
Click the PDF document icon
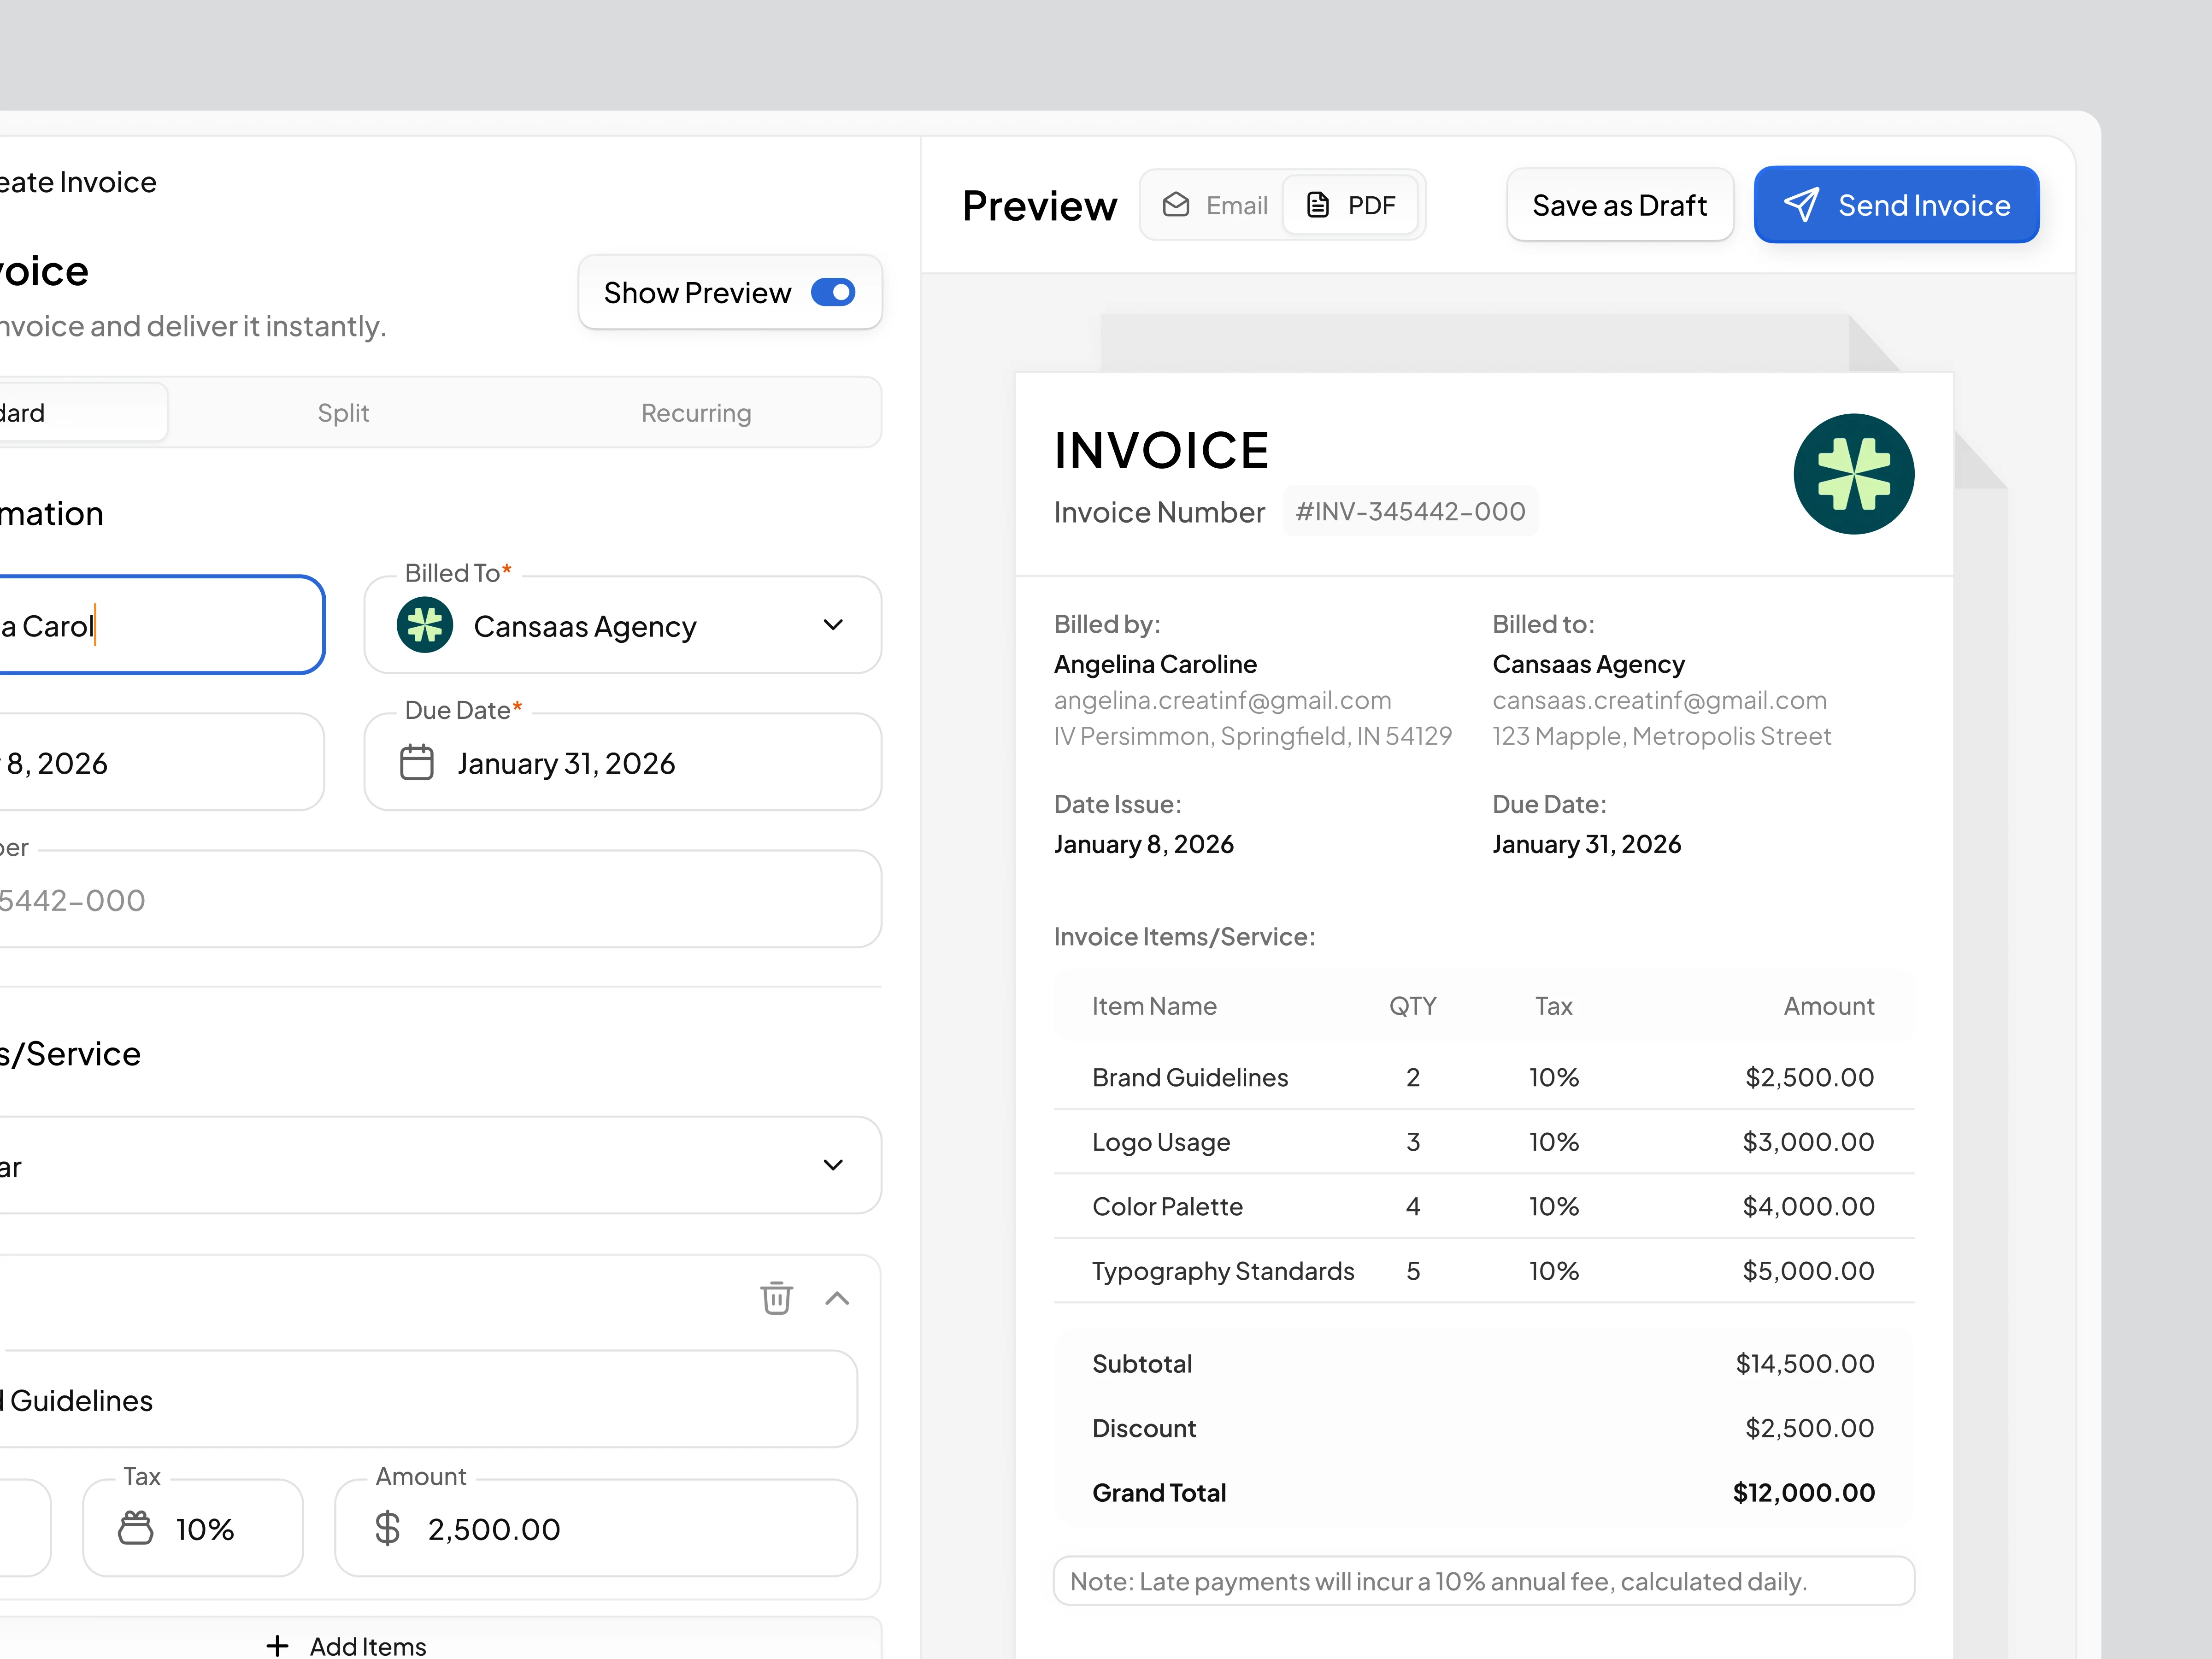click(1318, 205)
